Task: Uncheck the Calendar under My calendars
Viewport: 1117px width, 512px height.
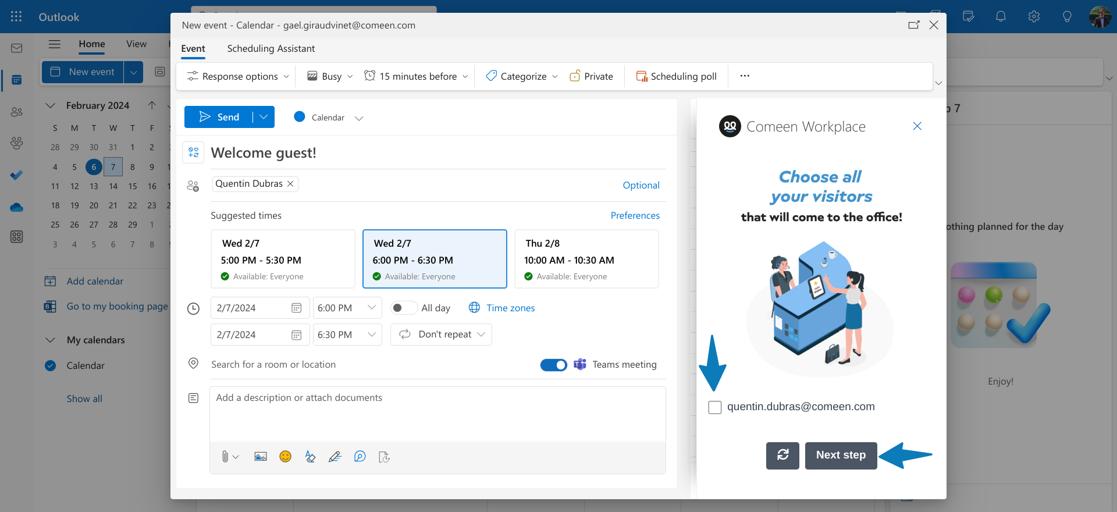Action: click(51, 365)
